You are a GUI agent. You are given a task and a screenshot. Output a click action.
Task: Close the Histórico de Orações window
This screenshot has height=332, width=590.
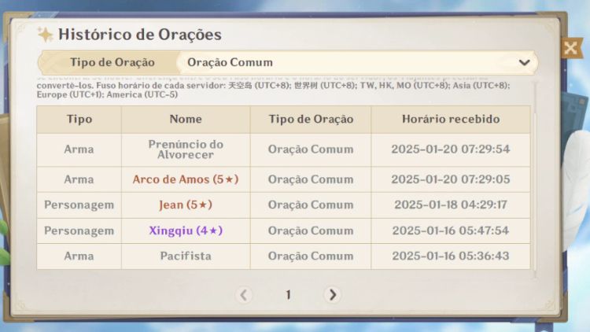click(571, 48)
